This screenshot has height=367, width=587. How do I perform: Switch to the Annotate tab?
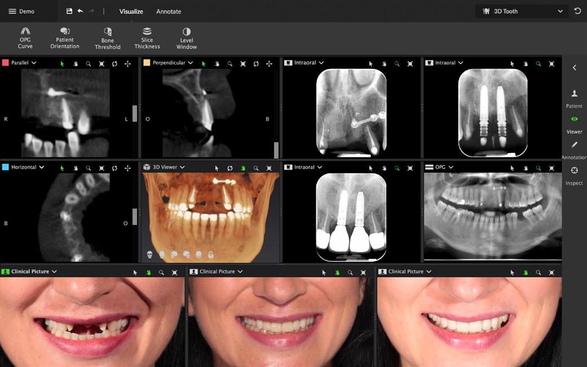pos(169,12)
